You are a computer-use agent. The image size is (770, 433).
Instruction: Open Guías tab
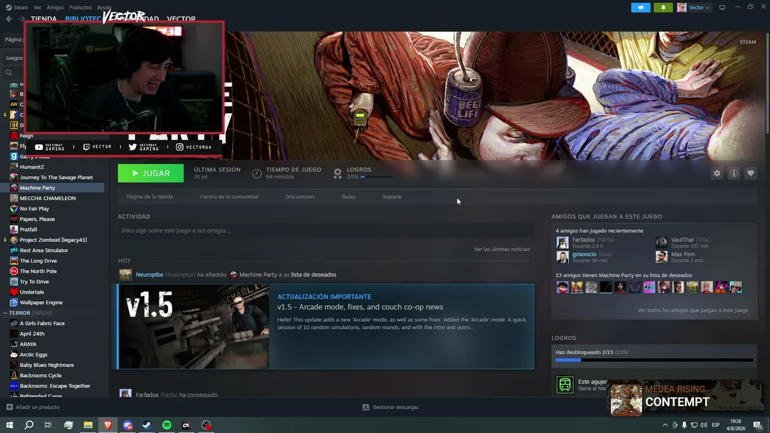coord(348,197)
